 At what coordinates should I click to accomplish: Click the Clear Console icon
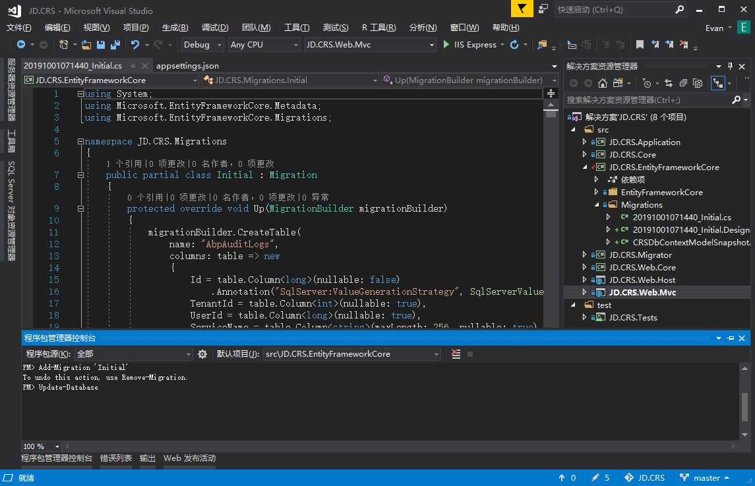tap(456, 354)
